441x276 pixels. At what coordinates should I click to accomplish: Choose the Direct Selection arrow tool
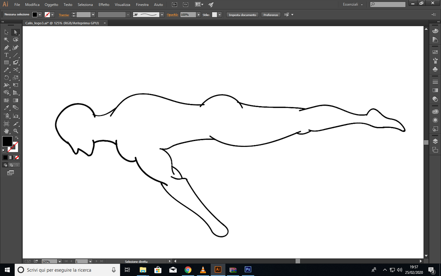15,32
